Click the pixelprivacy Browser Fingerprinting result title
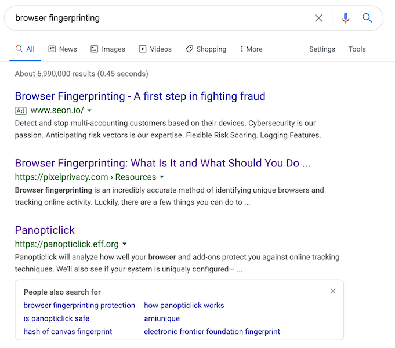Image resolution: width=395 pixels, height=348 pixels. tap(162, 163)
